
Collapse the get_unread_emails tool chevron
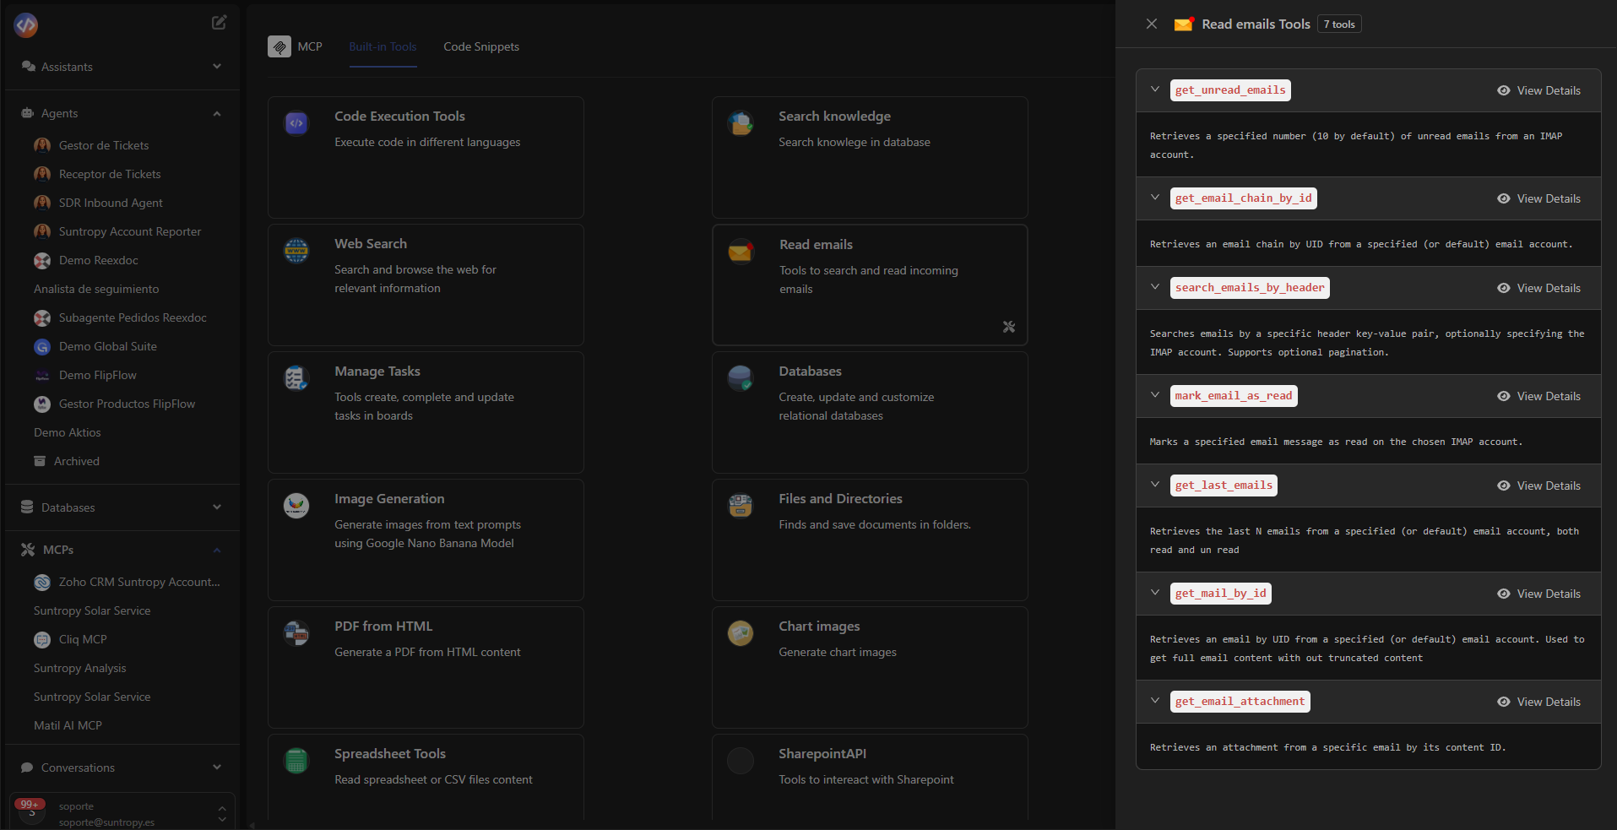coord(1155,90)
